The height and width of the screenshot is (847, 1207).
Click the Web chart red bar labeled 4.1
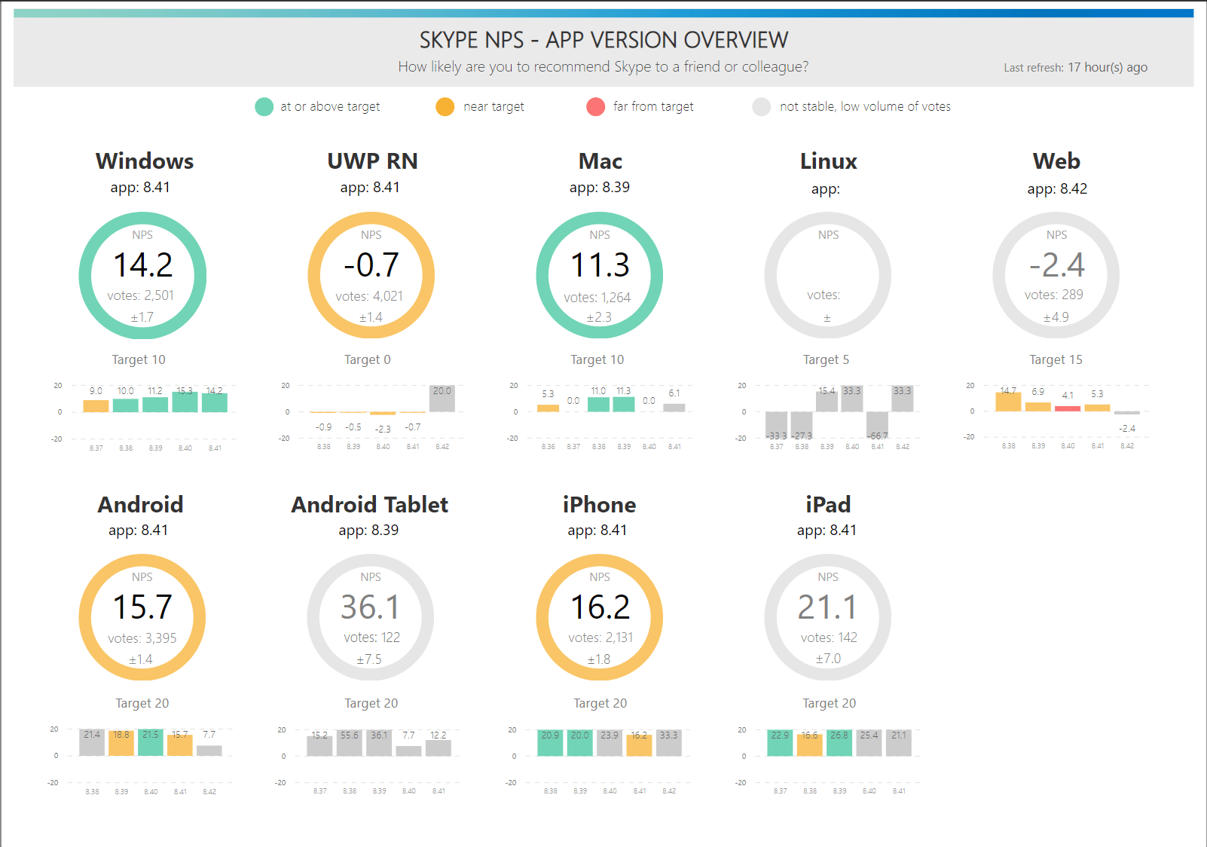coord(1068,408)
